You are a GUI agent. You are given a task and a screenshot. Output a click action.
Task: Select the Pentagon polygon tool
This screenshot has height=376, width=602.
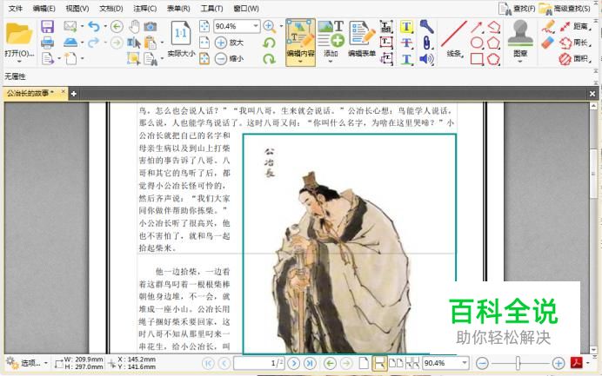494,43
